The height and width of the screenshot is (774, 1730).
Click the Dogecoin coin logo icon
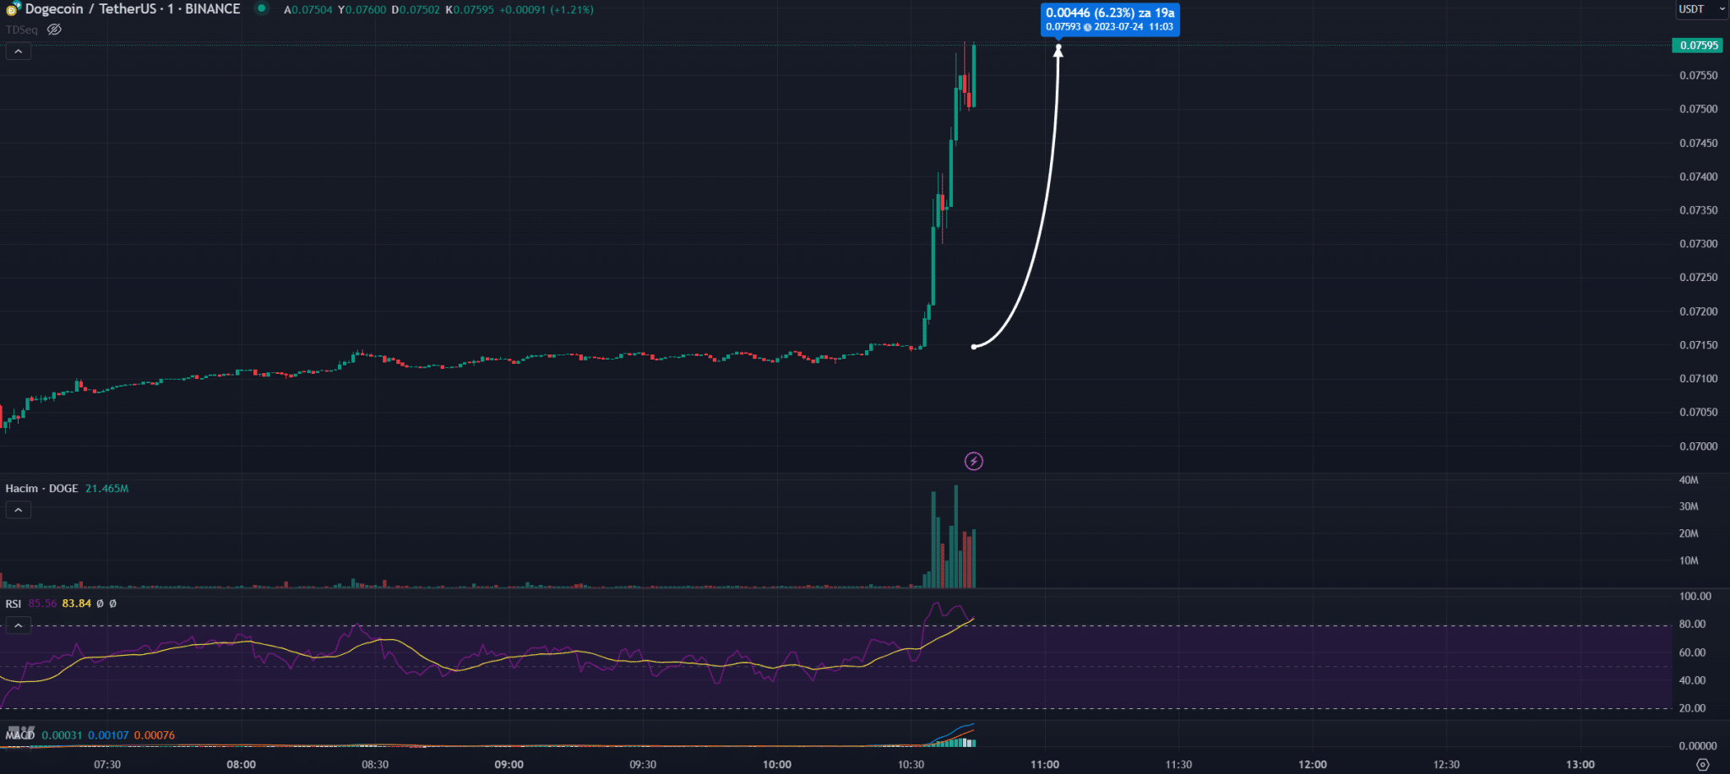pos(13,9)
